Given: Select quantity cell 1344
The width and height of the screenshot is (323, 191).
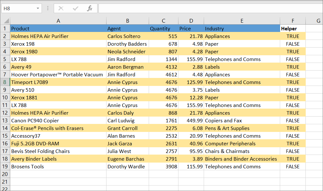Looking at the screenshot, I should 163,59.
